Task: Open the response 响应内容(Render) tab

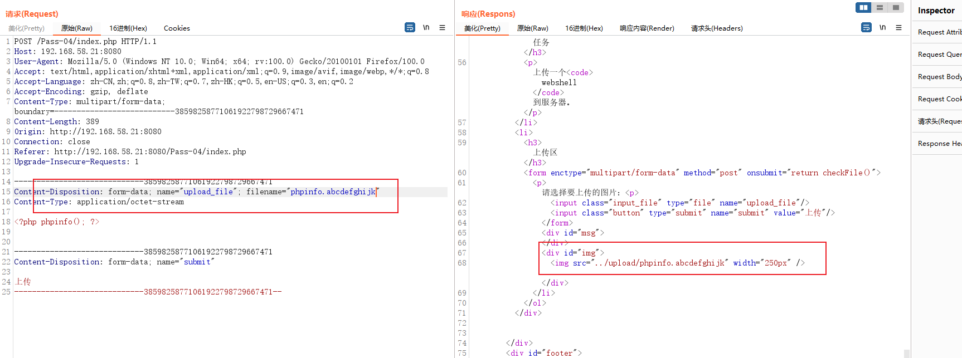Action: (x=647, y=28)
